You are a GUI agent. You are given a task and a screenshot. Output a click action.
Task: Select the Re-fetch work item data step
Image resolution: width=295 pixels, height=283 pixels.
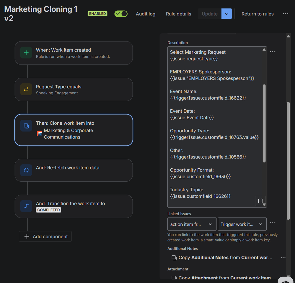click(74, 170)
